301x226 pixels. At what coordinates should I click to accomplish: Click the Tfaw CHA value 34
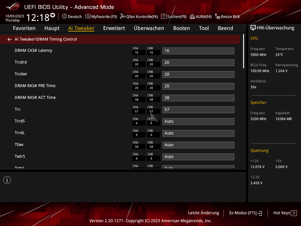137,147
